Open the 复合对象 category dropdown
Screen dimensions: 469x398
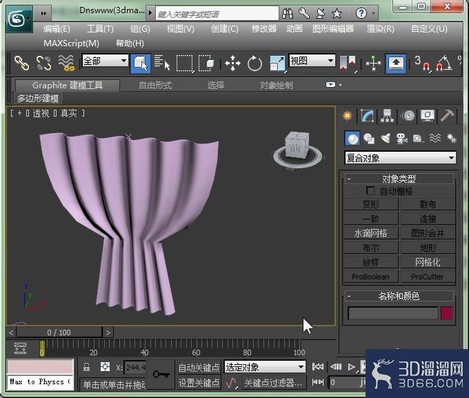pos(401,158)
